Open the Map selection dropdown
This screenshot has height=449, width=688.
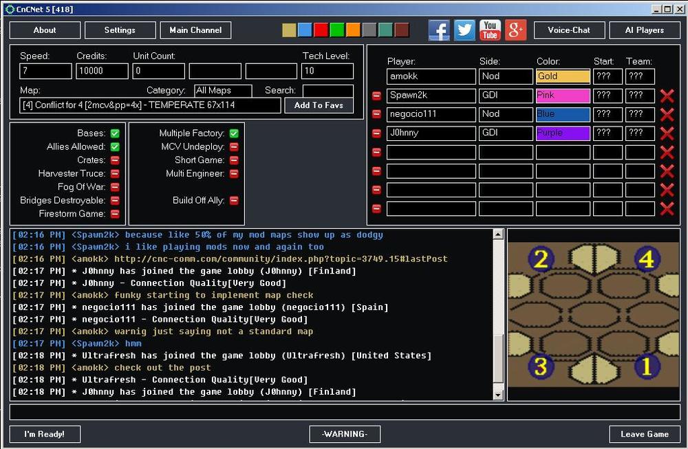[150, 105]
